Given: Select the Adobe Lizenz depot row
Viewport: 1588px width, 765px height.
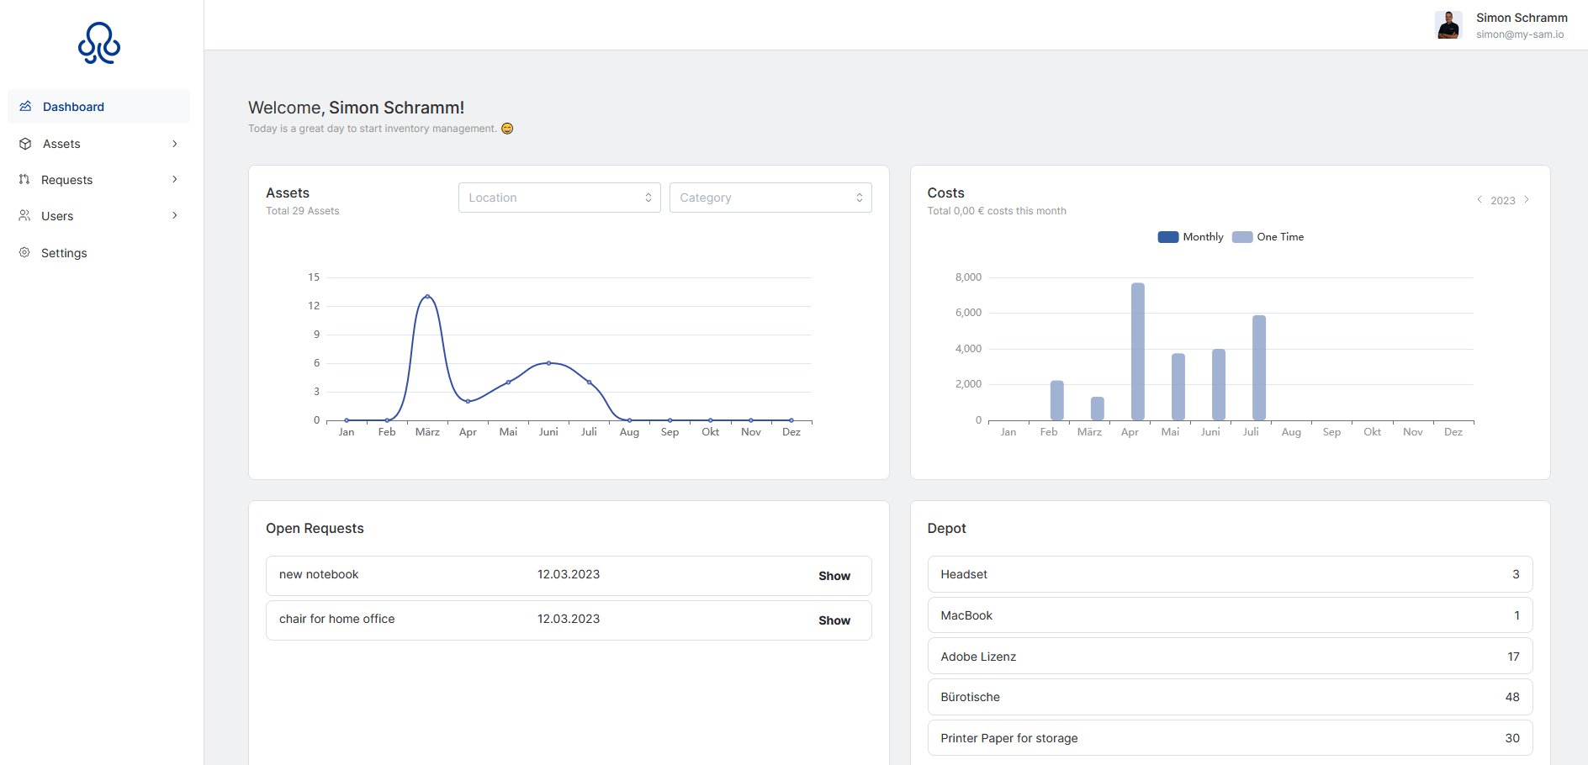Looking at the screenshot, I should [x=1229, y=657].
